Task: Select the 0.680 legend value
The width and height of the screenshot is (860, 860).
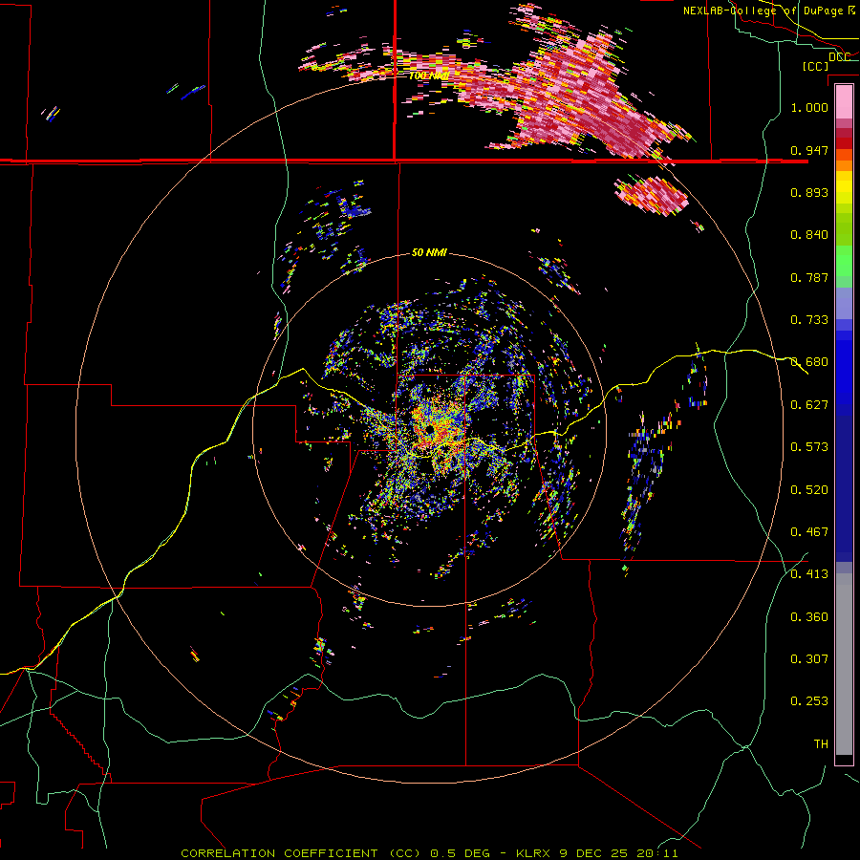Action: tap(809, 362)
